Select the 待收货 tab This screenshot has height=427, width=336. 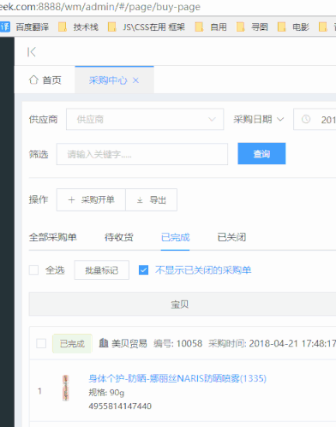coord(119,237)
